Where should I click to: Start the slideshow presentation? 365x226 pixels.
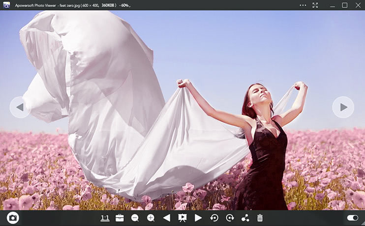tap(182, 218)
